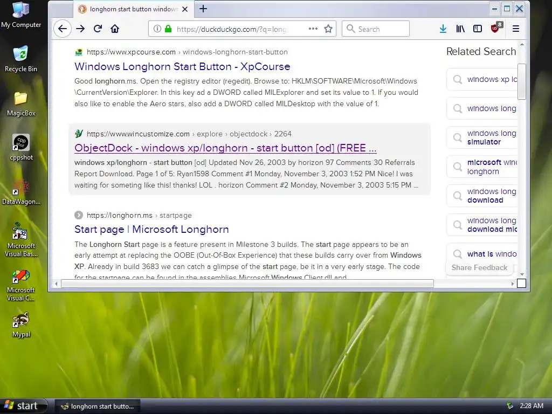Viewport: 552px width, 414px height.
Task: Reload the current page
Action: tap(98, 29)
